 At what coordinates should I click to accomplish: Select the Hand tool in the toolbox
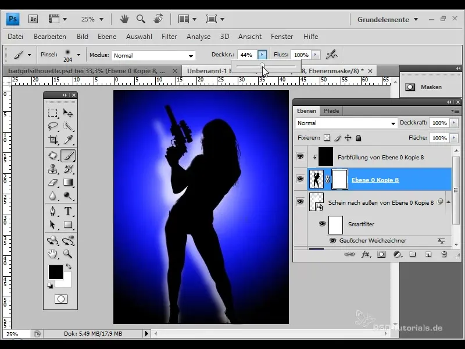tap(53, 254)
